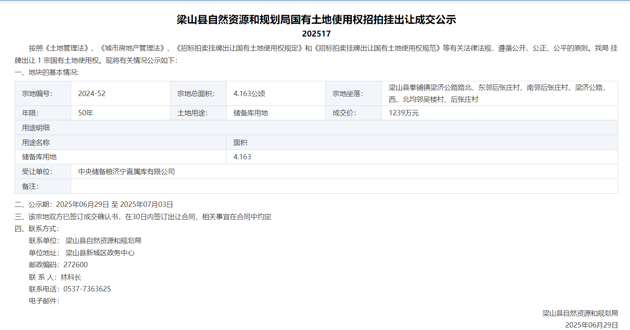Click the intro paragraph beginning 按照《土地管理法》
630x330 pixels.
316,54
